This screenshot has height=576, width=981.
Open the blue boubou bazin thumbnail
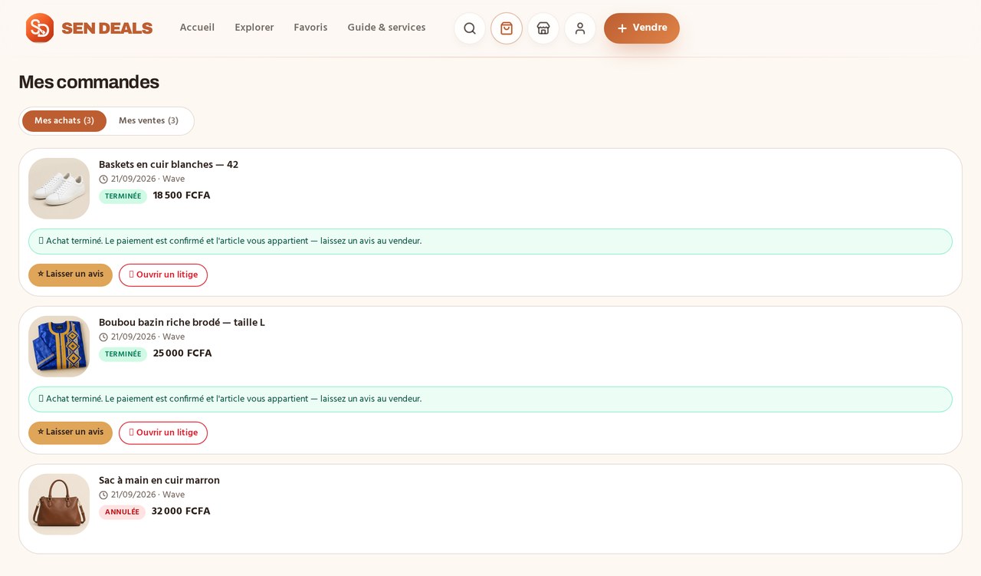pyautogui.click(x=59, y=347)
